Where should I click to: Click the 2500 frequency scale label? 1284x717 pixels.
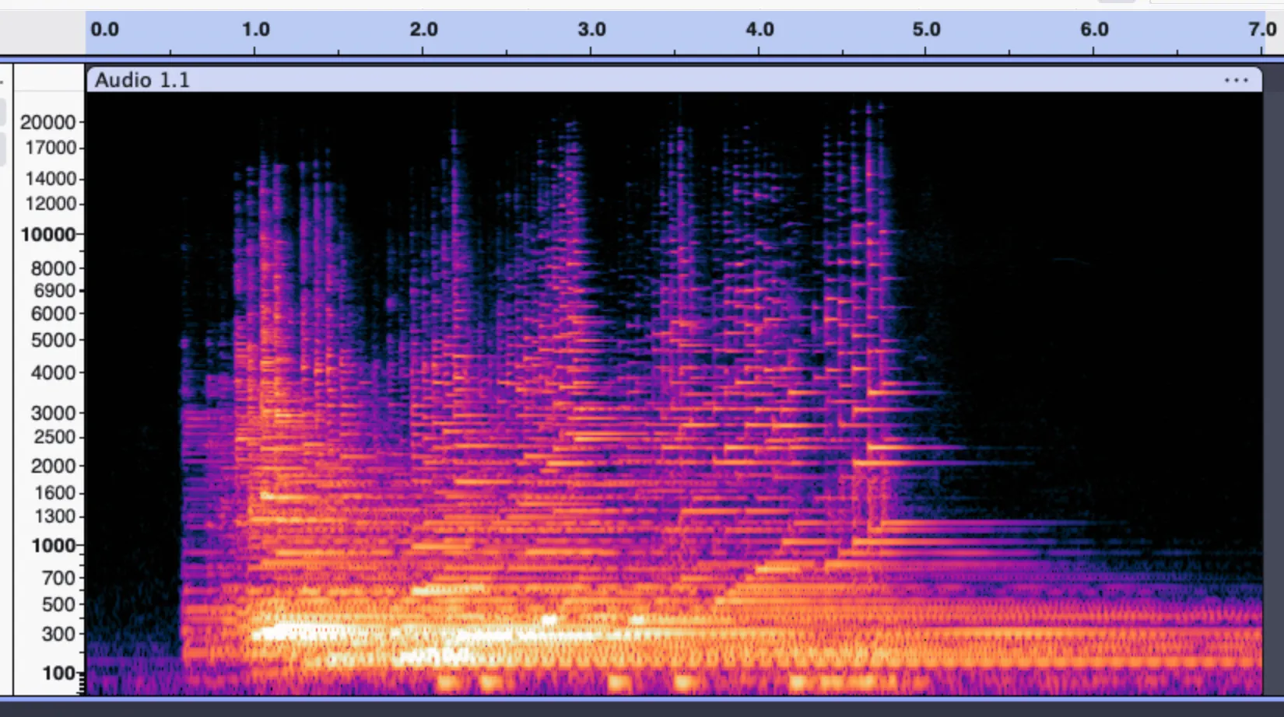point(54,437)
